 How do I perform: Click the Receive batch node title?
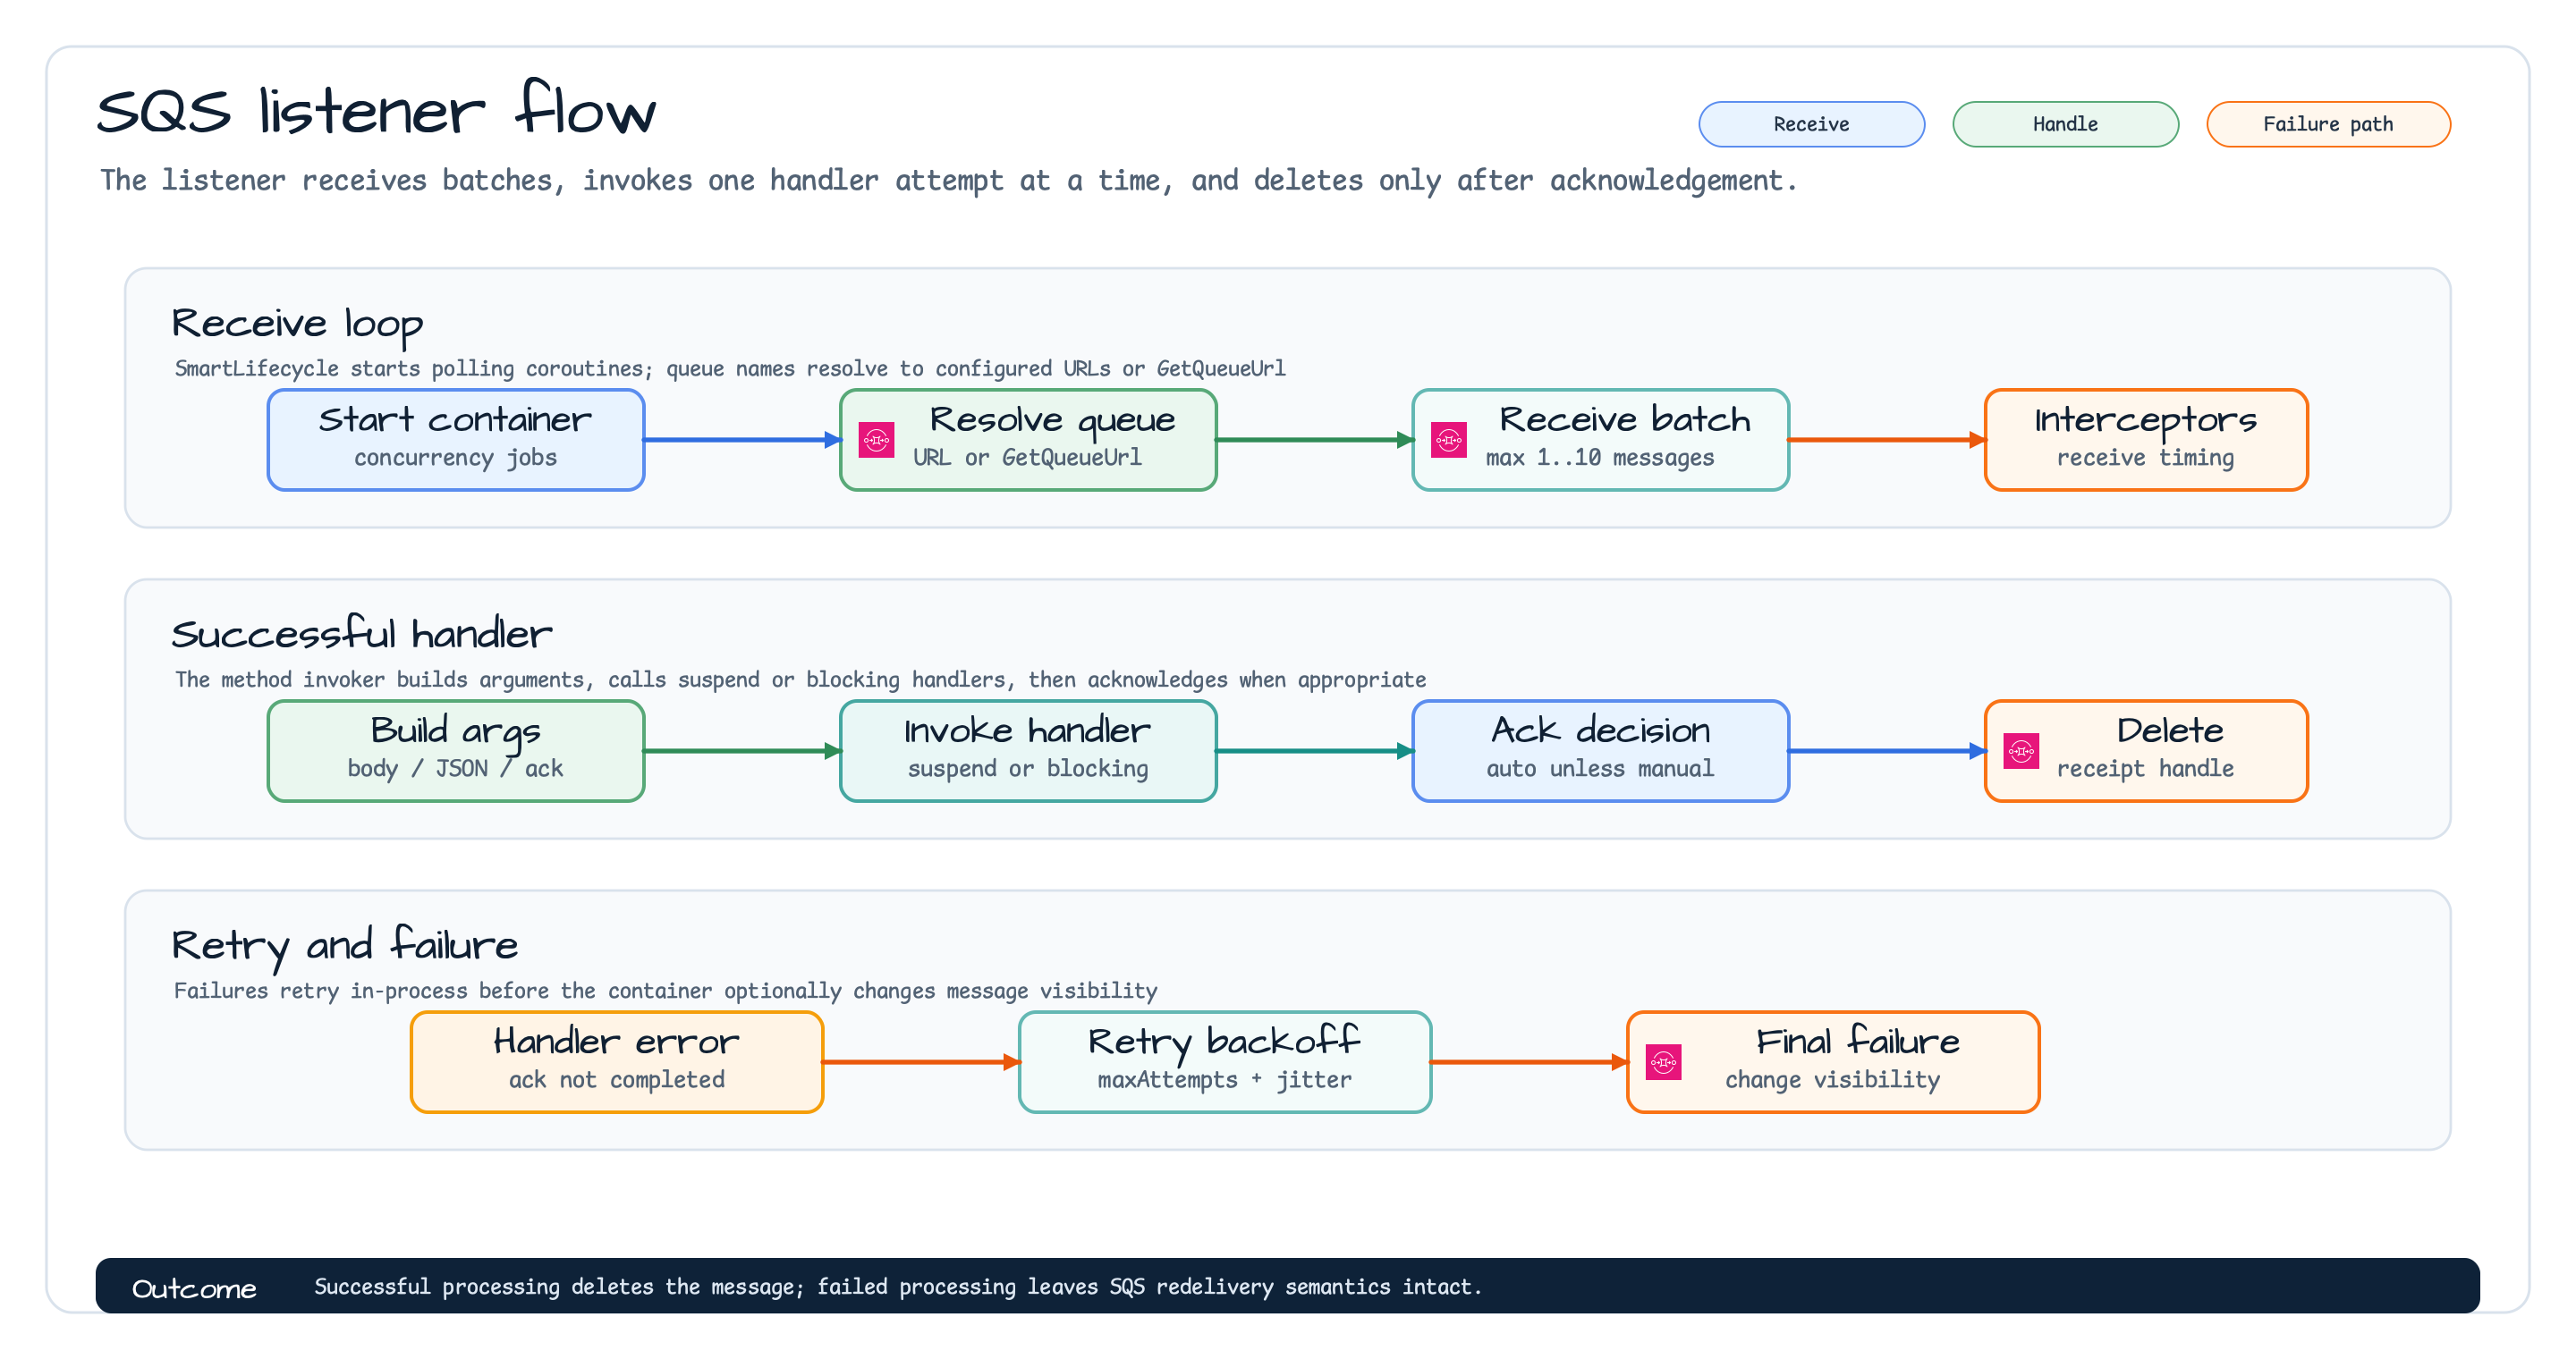pyautogui.click(x=1625, y=419)
